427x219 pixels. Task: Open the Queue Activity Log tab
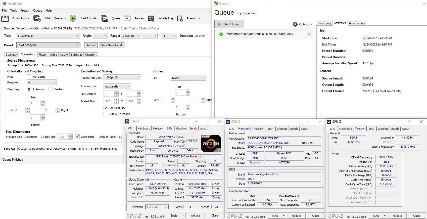click(357, 23)
